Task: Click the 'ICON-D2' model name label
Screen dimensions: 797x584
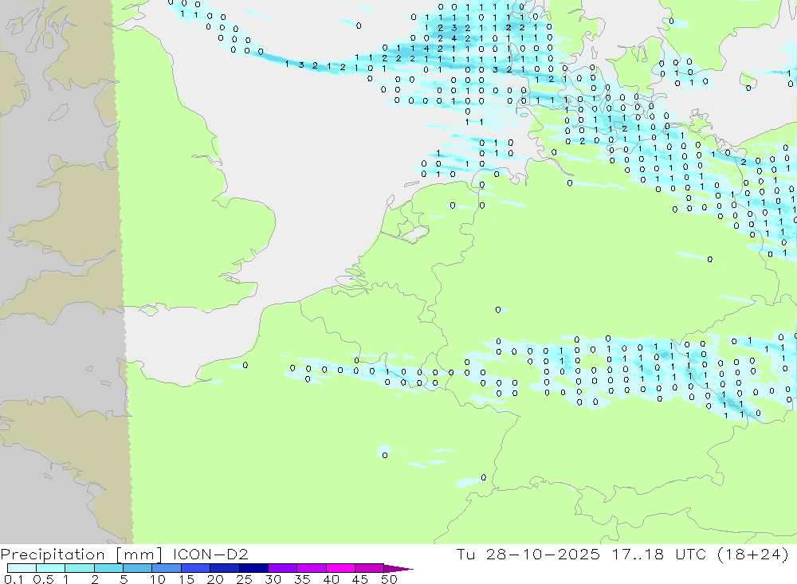Action: 210,554
